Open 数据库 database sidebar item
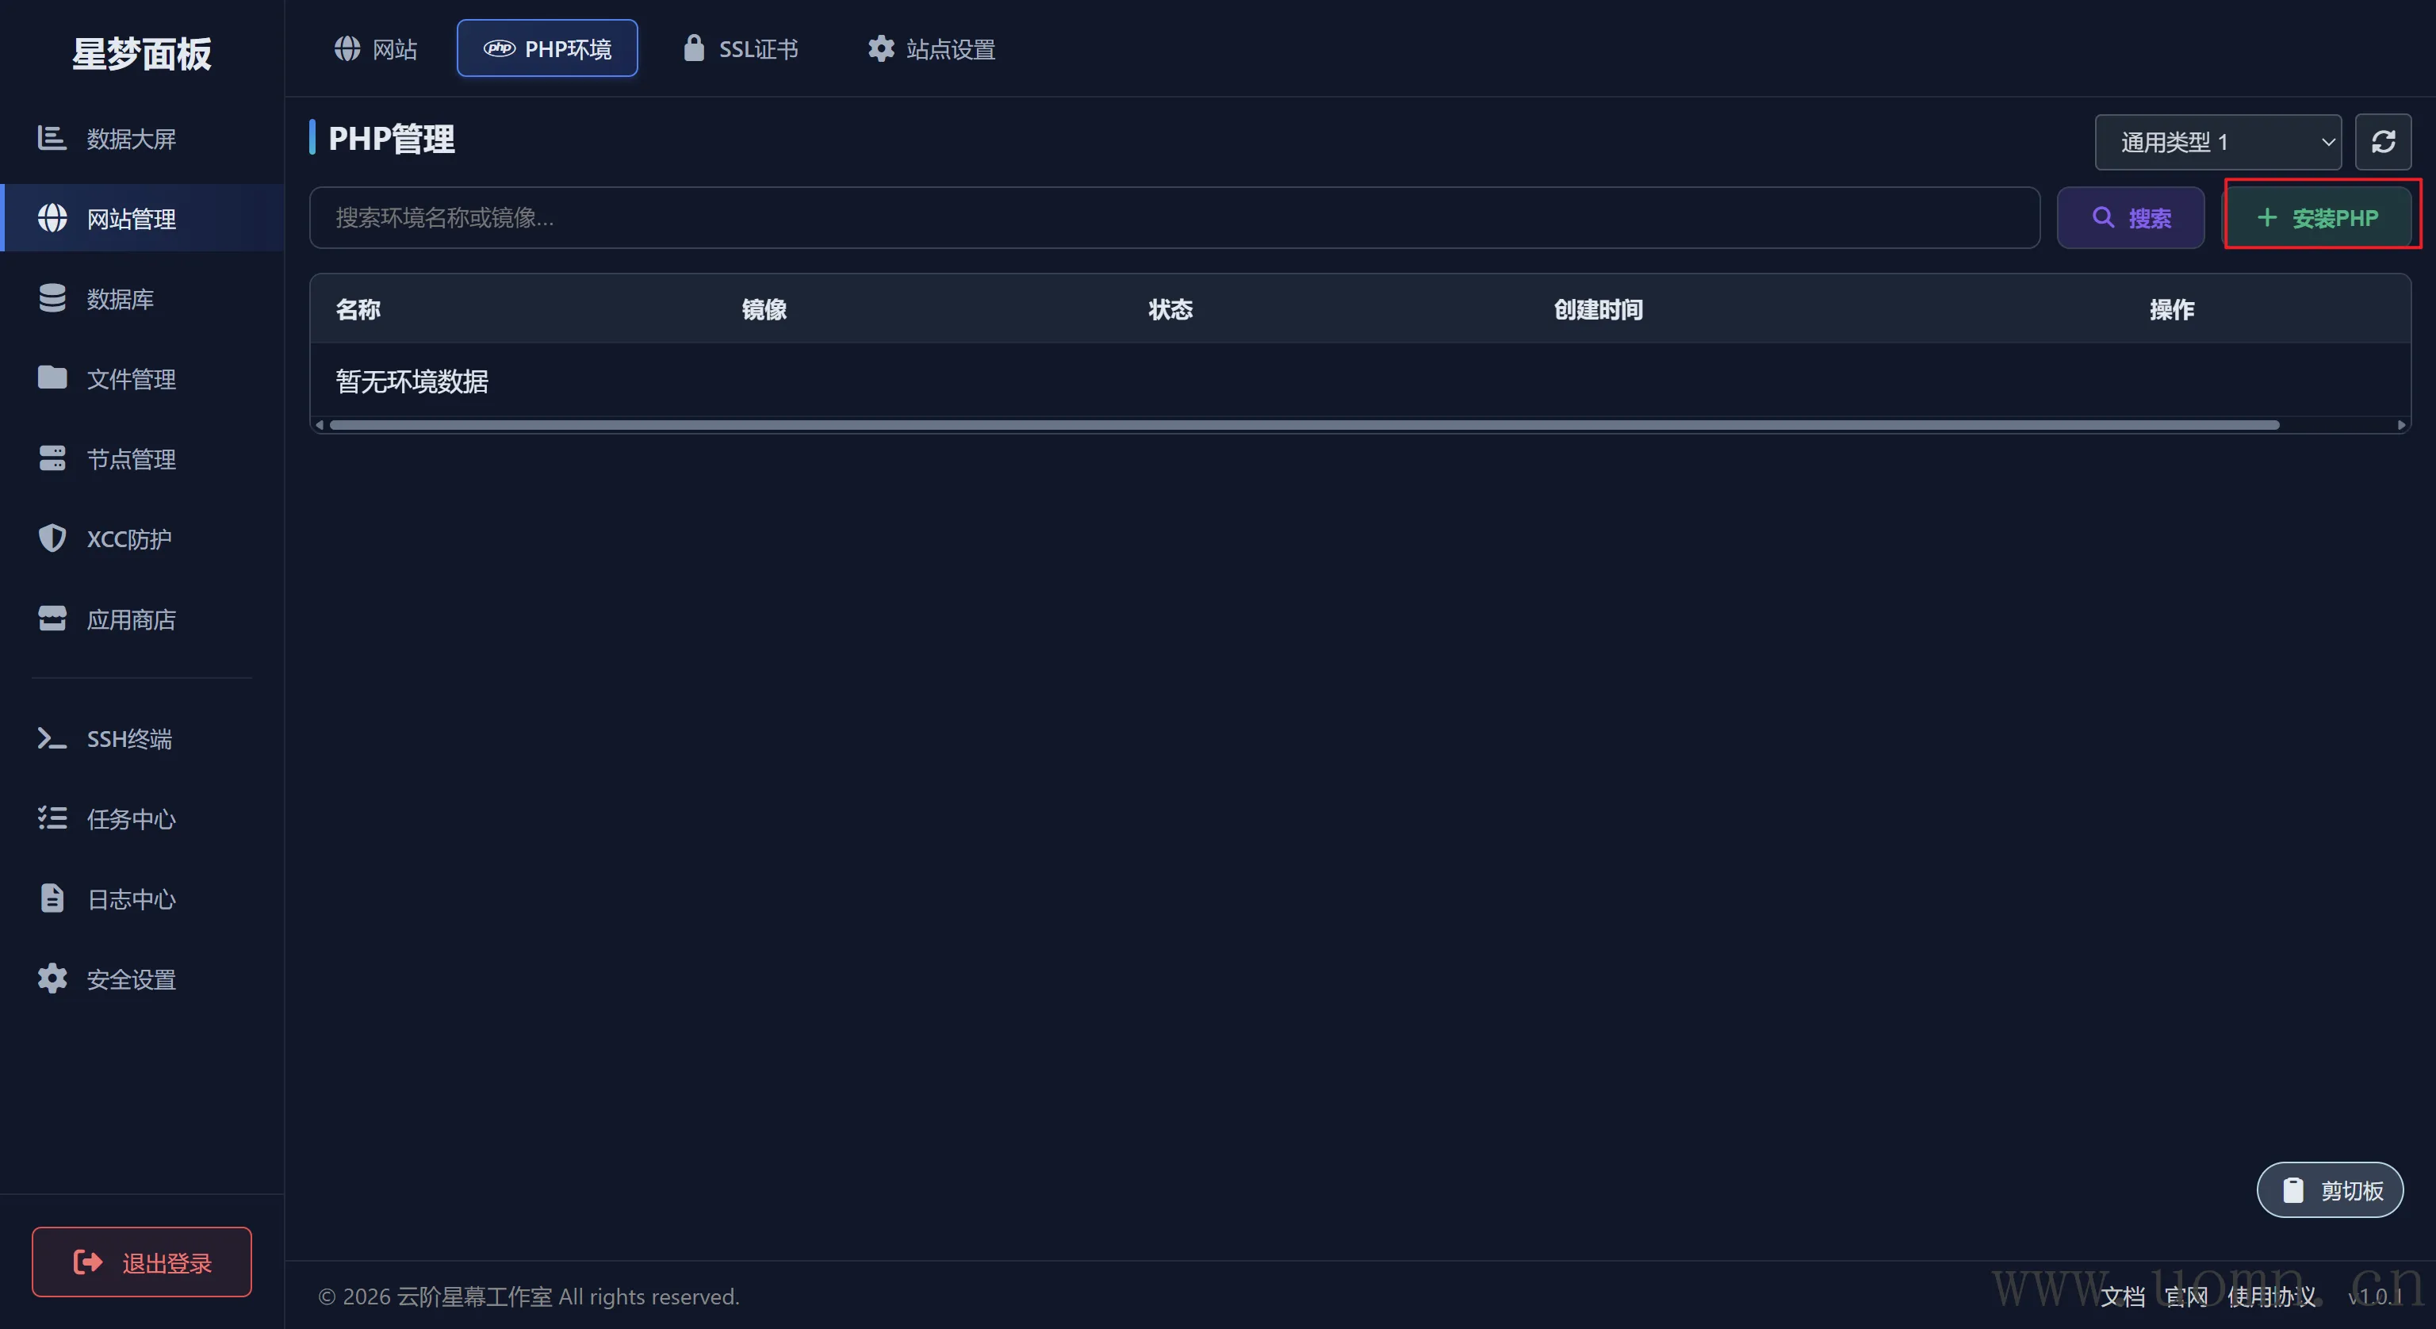 (x=119, y=299)
